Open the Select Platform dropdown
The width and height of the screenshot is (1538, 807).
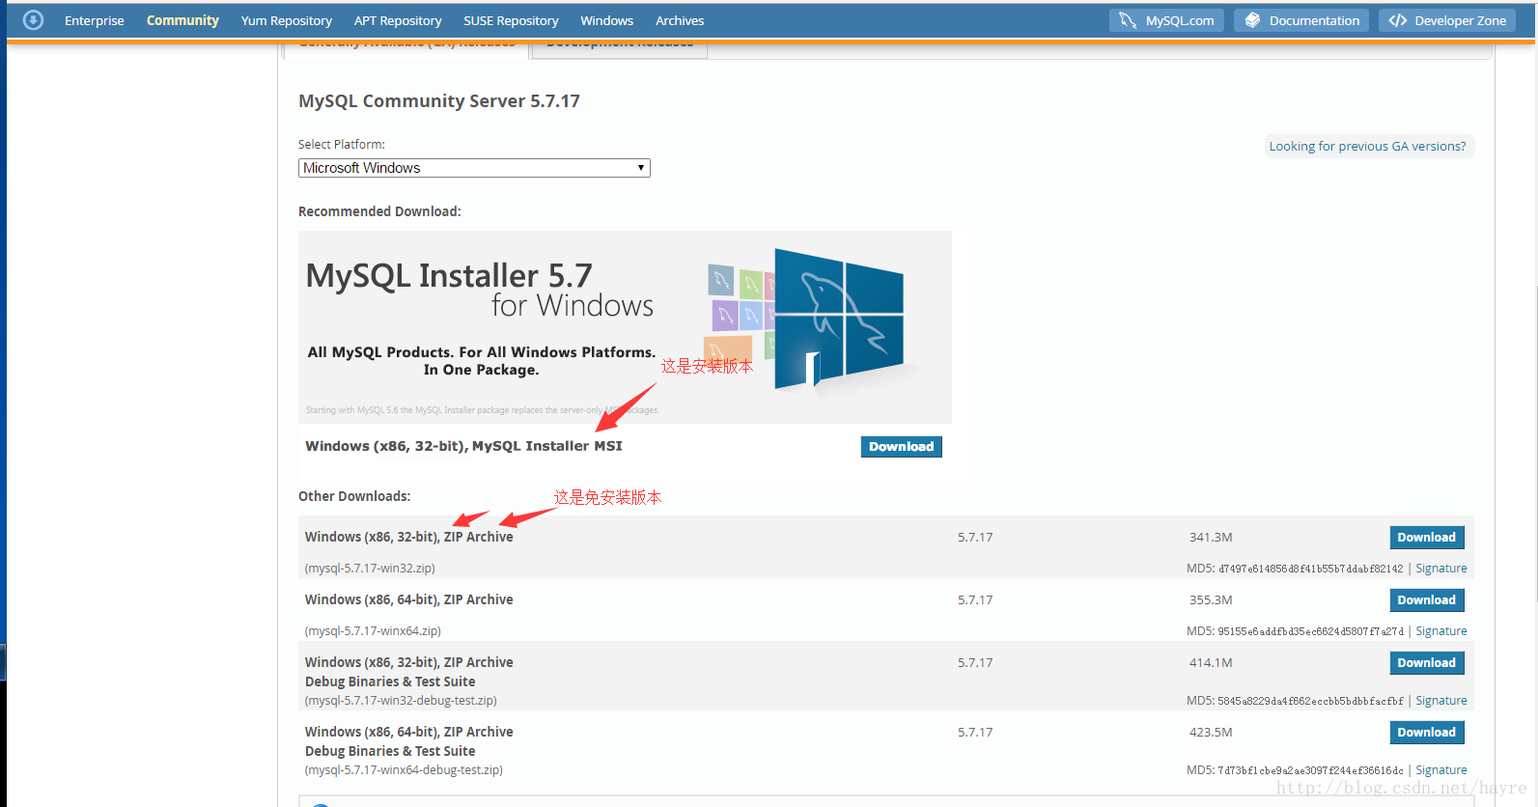[x=474, y=168]
